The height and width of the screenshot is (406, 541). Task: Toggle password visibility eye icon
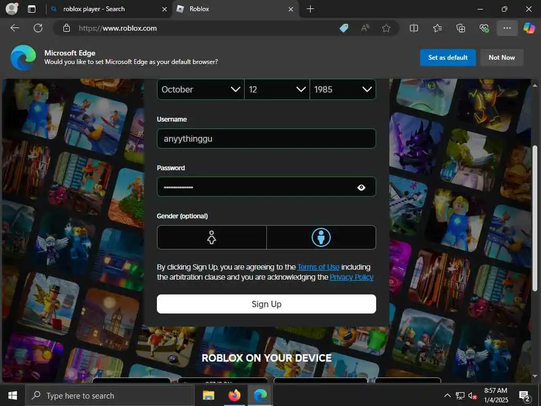pyautogui.click(x=361, y=188)
